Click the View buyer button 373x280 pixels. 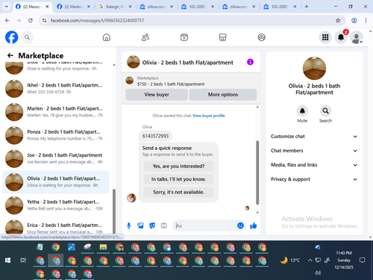[x=157, y=95]
